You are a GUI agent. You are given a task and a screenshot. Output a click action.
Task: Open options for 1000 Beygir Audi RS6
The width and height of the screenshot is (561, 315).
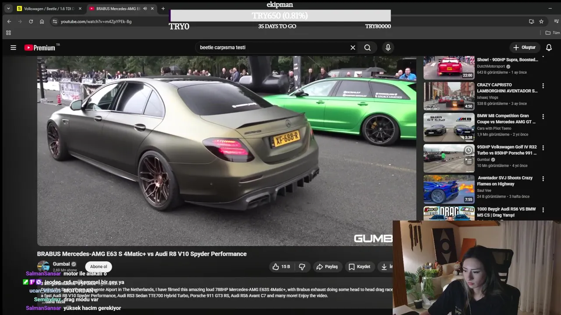[543, 210]
